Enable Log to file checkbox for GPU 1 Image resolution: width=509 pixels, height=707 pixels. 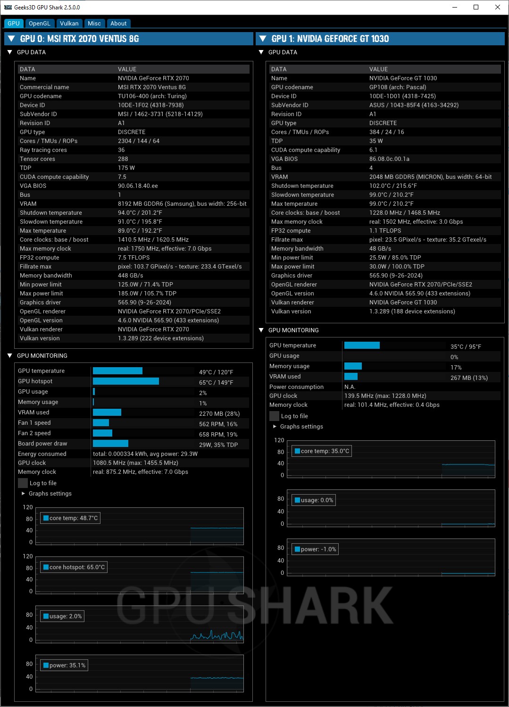pyautogui.click(x=274, y=416)
